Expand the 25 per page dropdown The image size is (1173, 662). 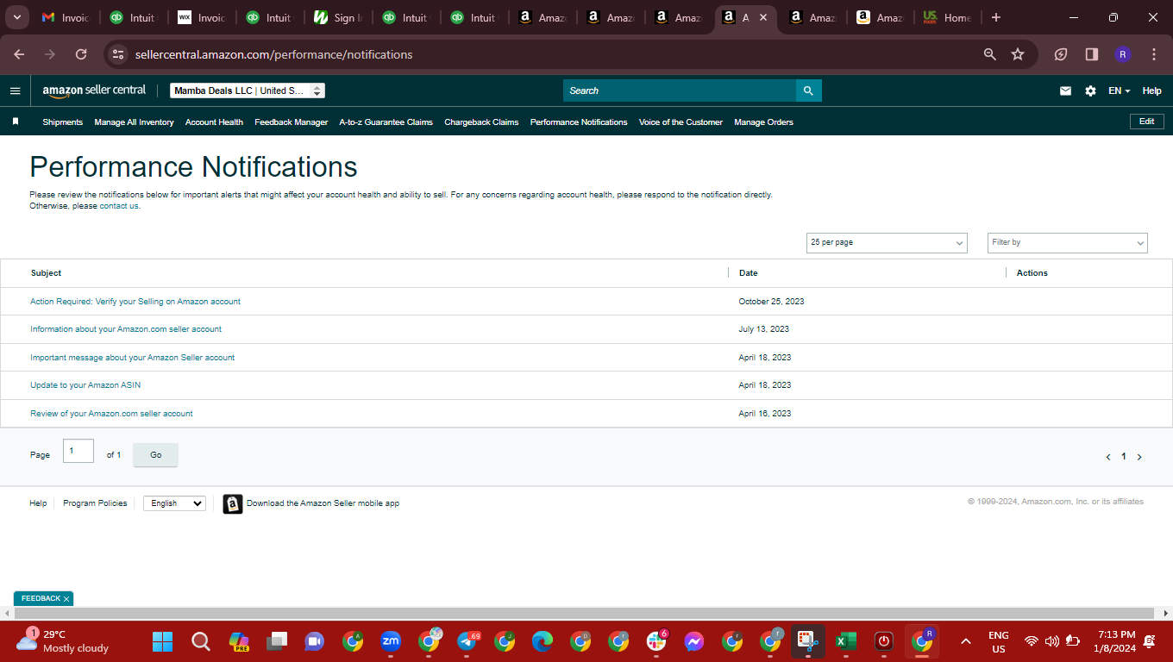pos(887,243)
